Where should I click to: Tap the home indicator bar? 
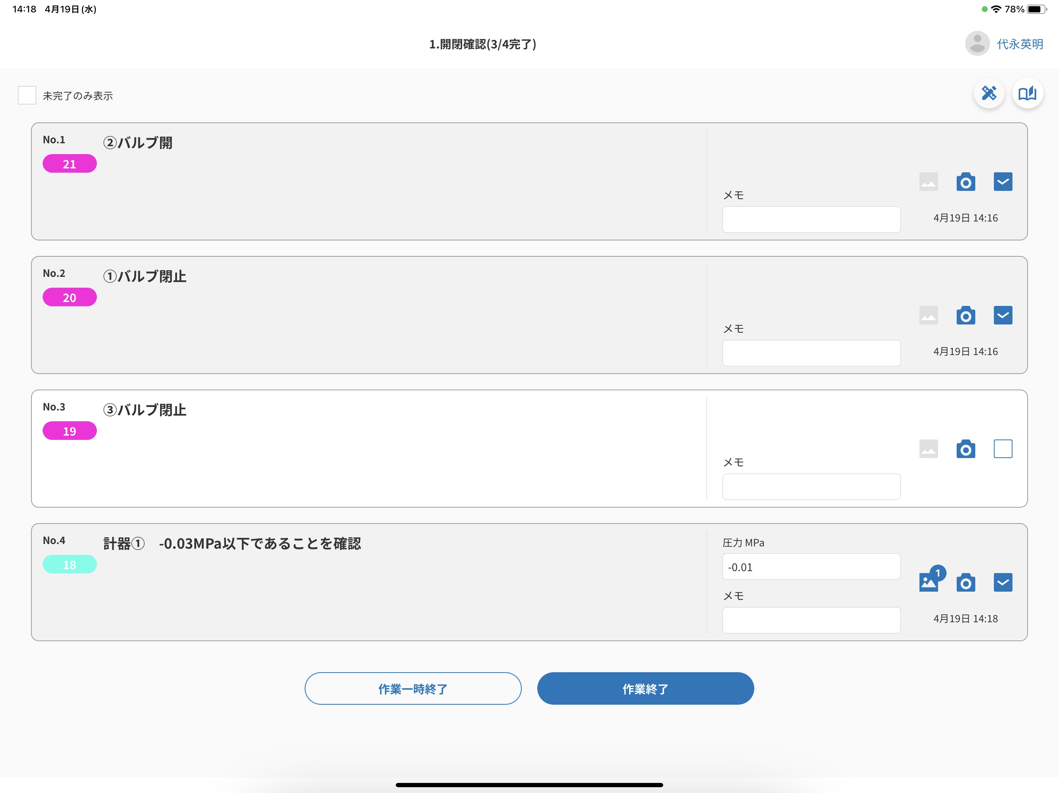click(529, 785)
